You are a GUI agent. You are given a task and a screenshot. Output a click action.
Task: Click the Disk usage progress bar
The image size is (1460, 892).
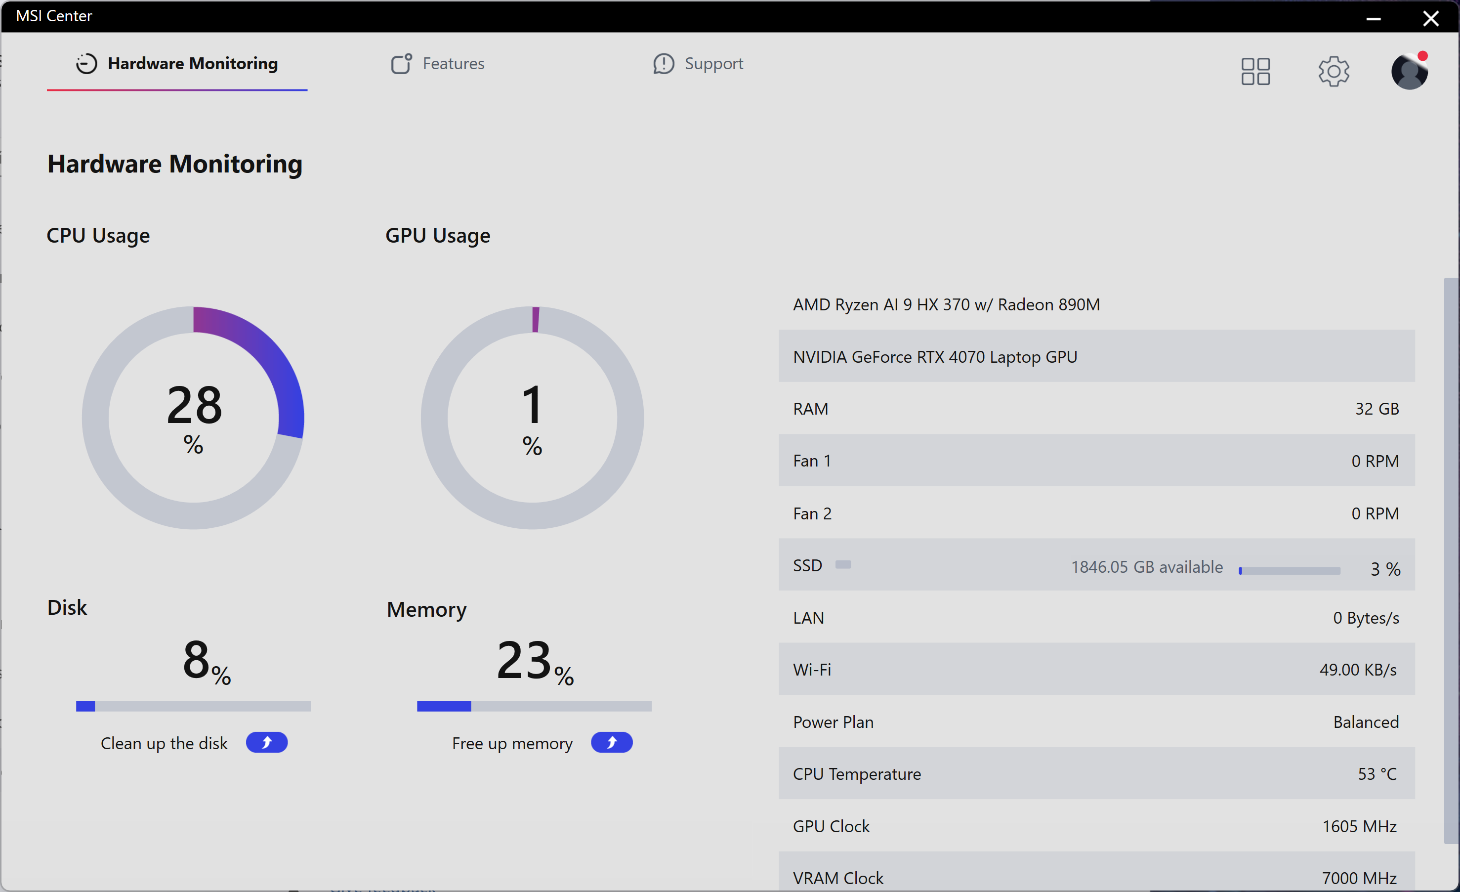click(193, 706)
